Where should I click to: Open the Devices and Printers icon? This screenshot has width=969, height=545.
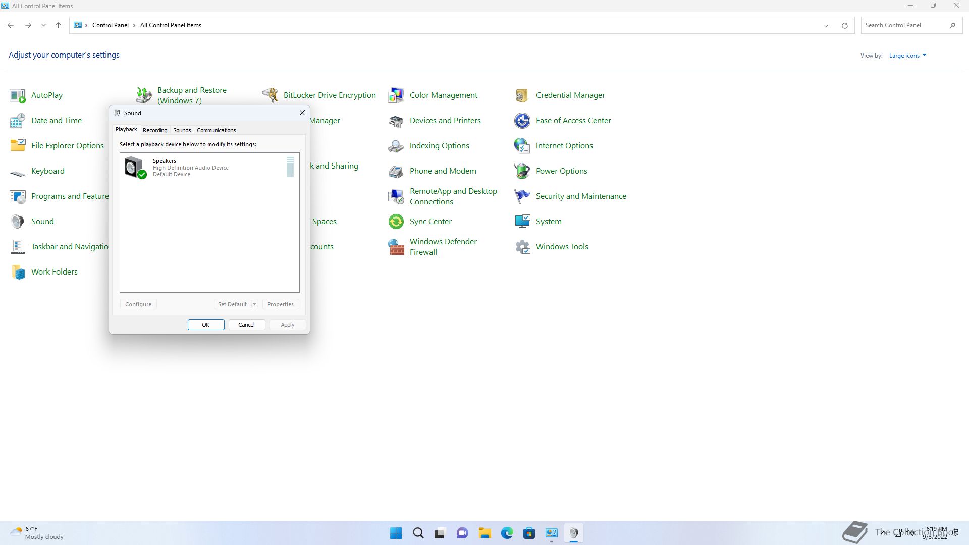(x=396, y=121)
